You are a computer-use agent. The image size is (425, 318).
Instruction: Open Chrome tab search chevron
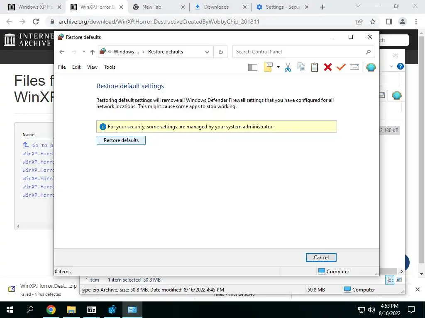[358, 6]
